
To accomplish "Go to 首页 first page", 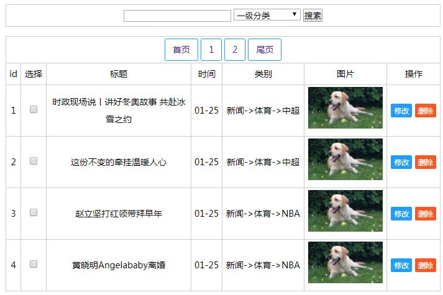I will click(181, 50).
